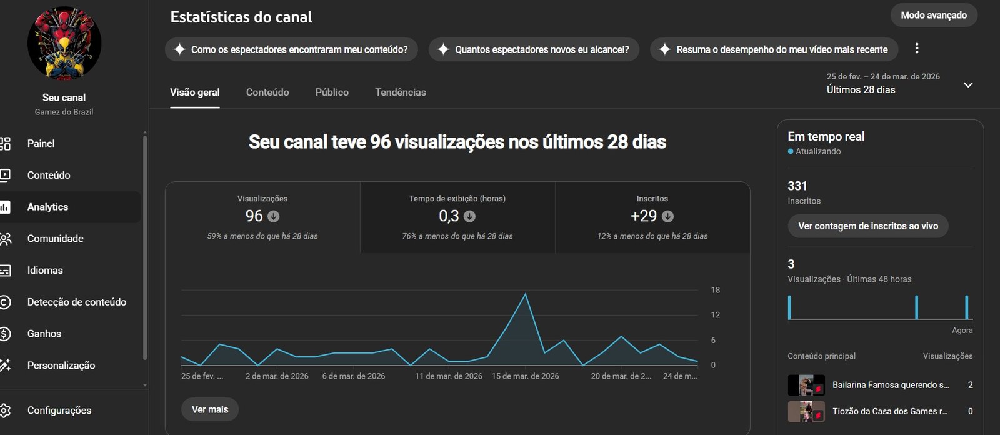Expand the date range dropdown chevron

pos(968,84)
